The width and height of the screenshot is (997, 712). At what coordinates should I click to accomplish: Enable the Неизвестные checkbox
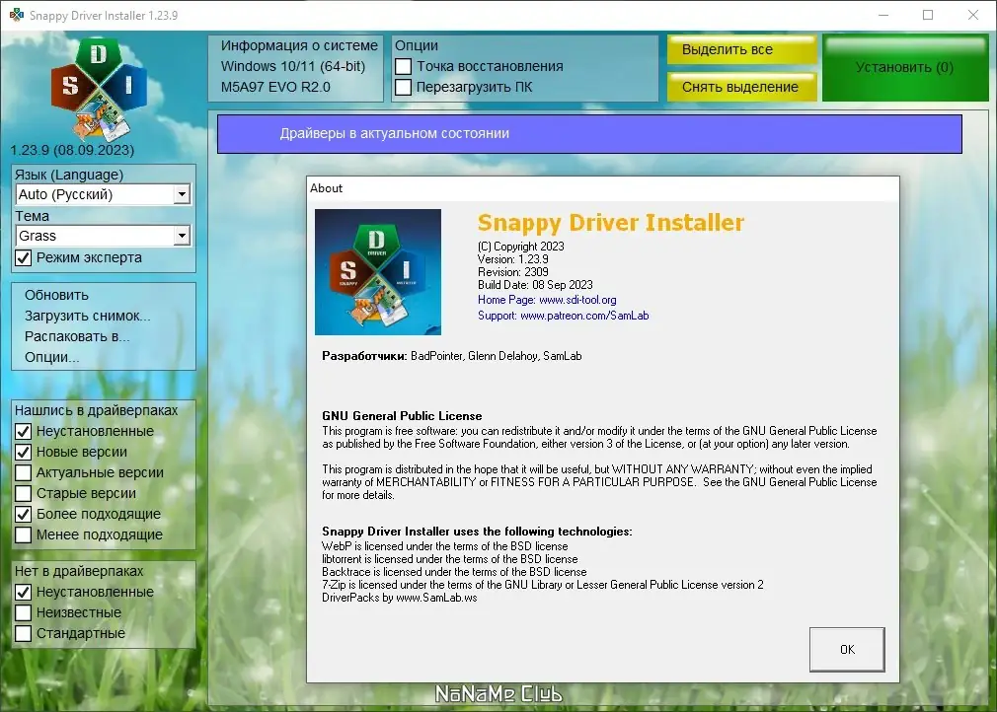(22, 612)
